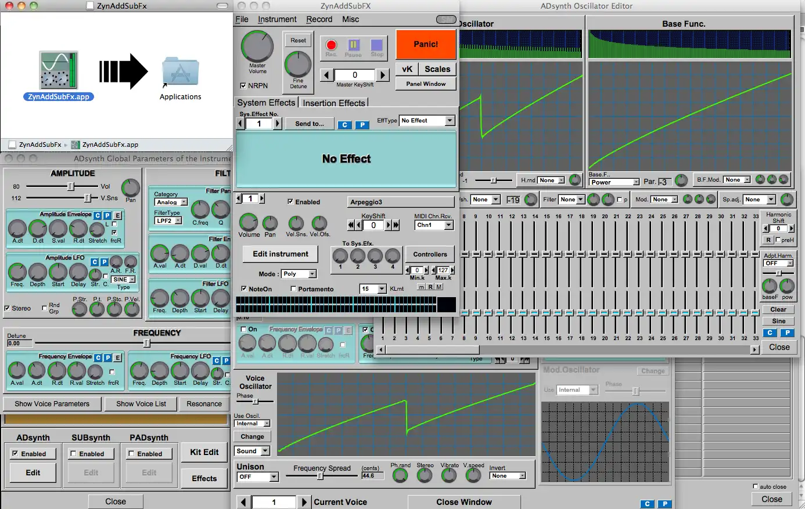Click the Pause recording icon

tap(353, 46)
